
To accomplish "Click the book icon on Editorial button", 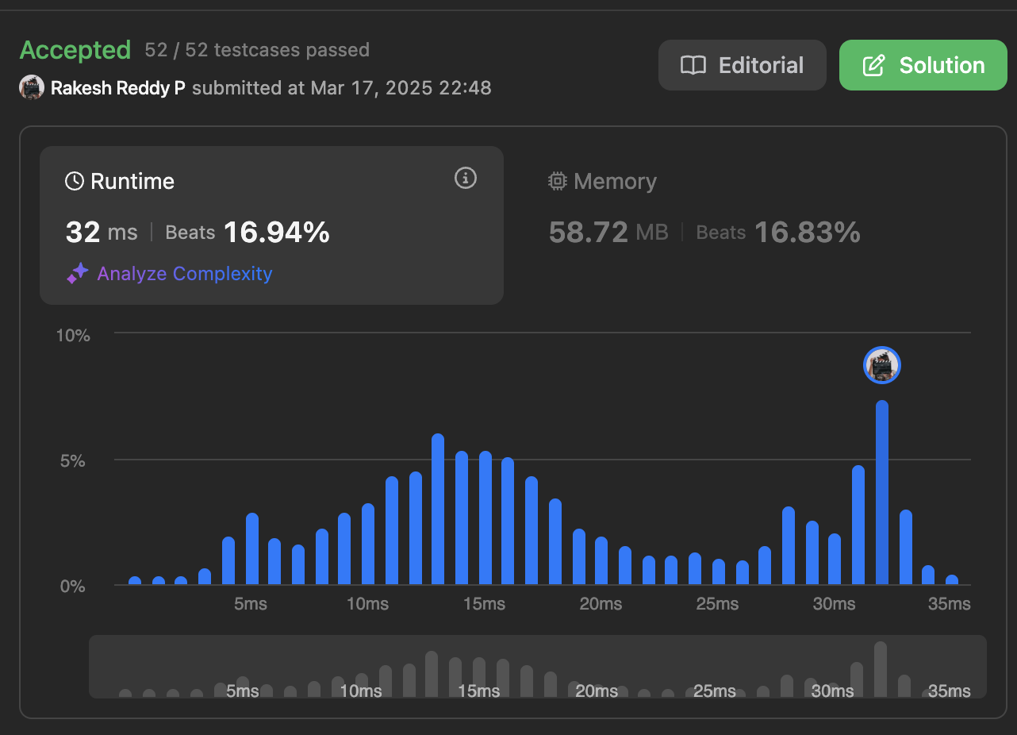I will [x=693, y=65].
